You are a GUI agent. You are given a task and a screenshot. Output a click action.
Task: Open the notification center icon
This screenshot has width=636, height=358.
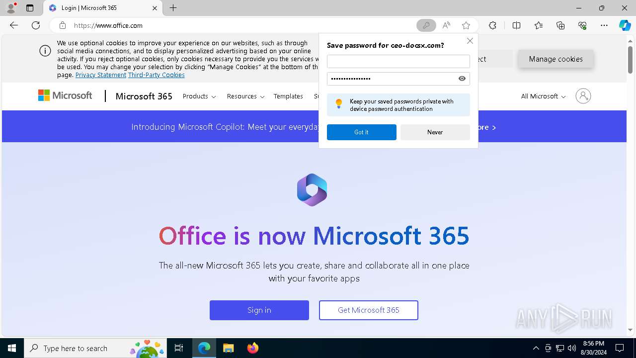coord(620,348)
